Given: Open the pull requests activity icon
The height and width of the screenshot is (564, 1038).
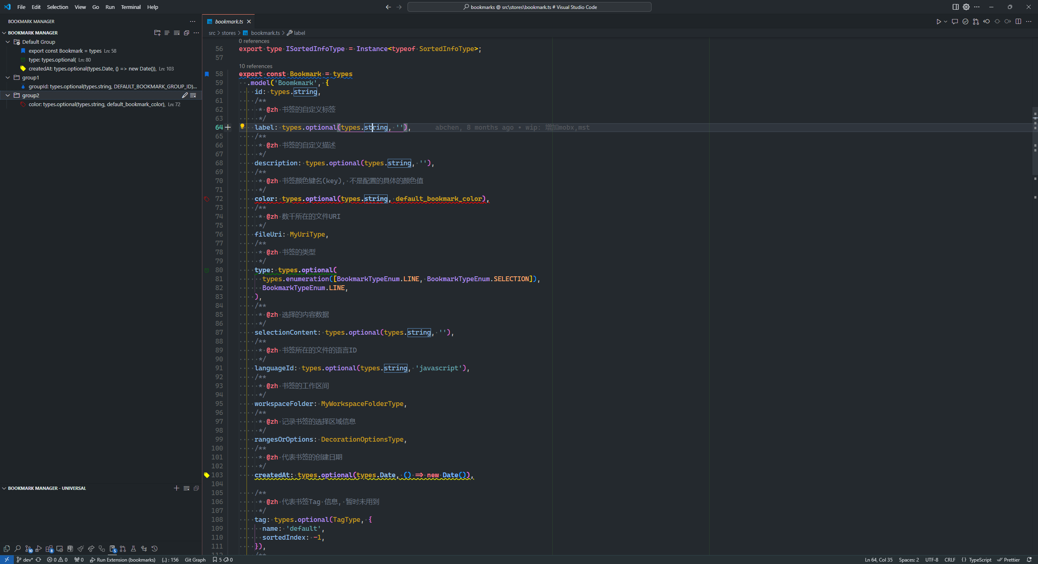Looking at the screenshot, I should 123,549.
